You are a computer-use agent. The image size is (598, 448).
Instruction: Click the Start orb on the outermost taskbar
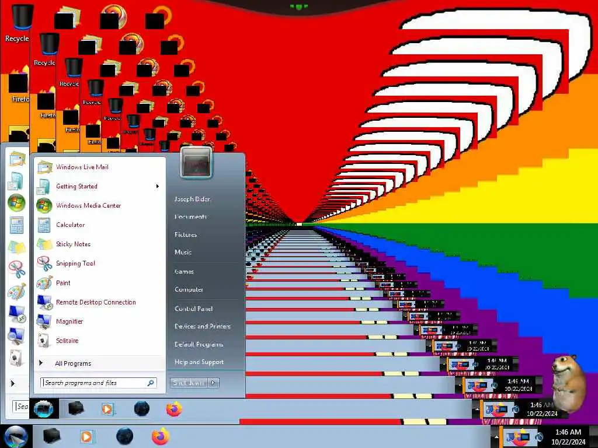16,437
